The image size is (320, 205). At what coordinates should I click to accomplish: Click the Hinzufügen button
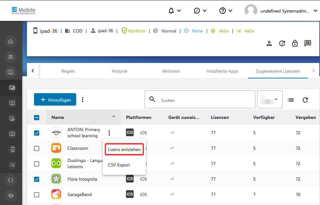[55, 100]
